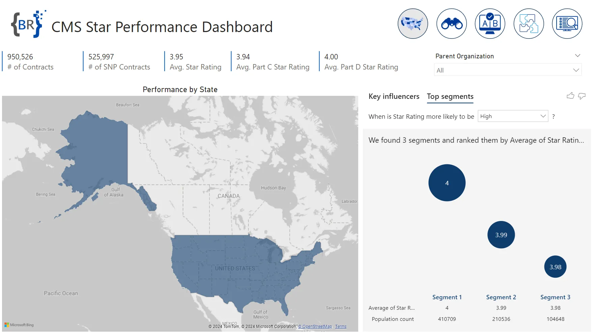Viewport: 592px width, 333px height.
Task: Collapse the Parent Organization slicer header chevron
Action: (577, 56)
